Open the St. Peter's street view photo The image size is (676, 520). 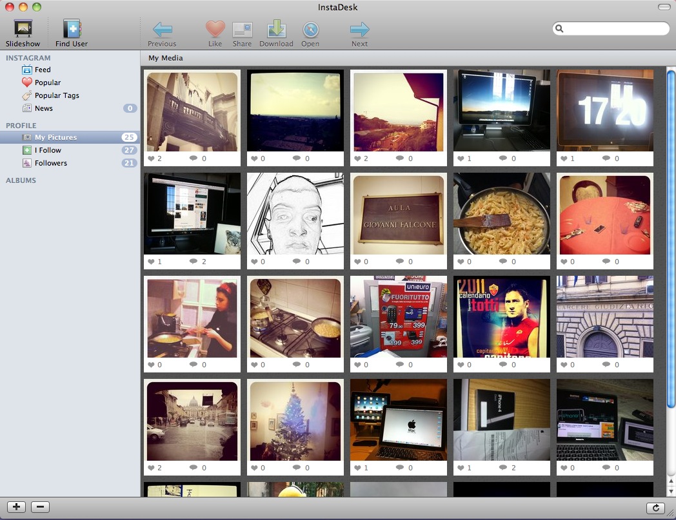(192, 421)
